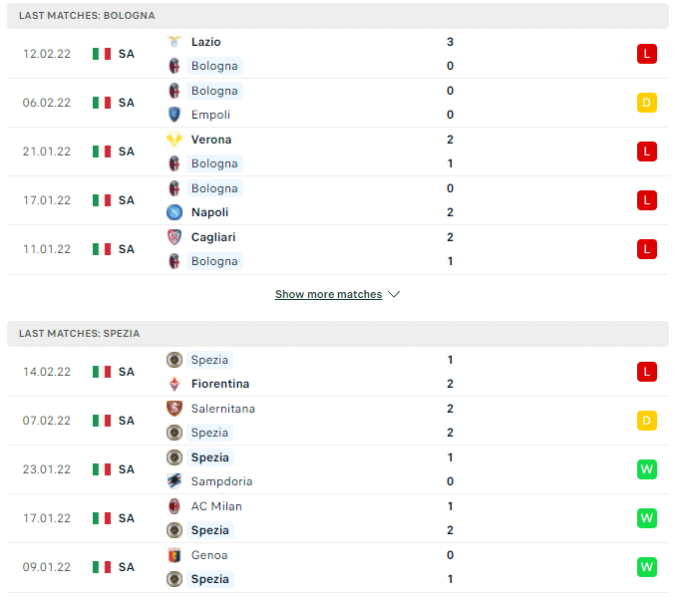Click the Sampdoria club crest icon

173,481
